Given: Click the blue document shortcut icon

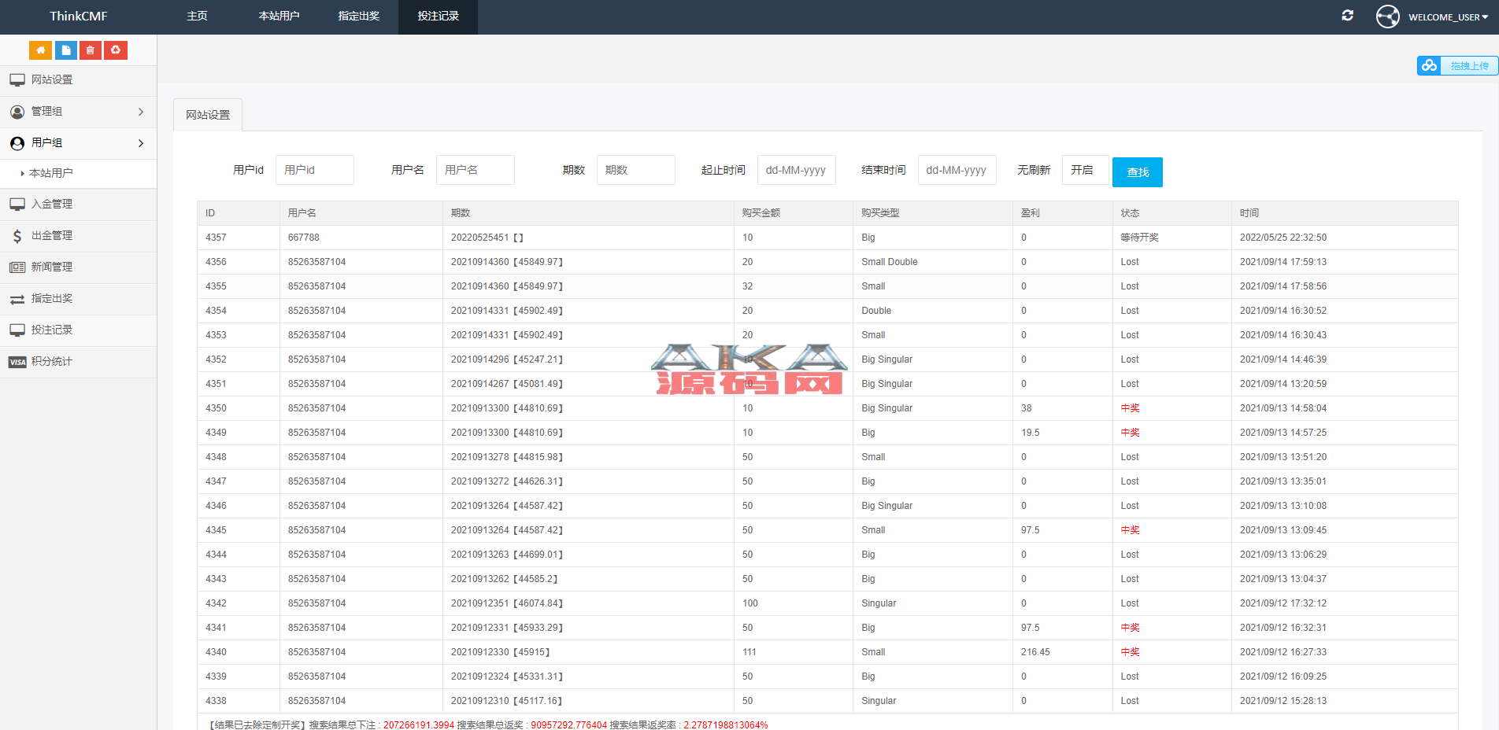Looking at the screenshot, I should click(66, 50).
